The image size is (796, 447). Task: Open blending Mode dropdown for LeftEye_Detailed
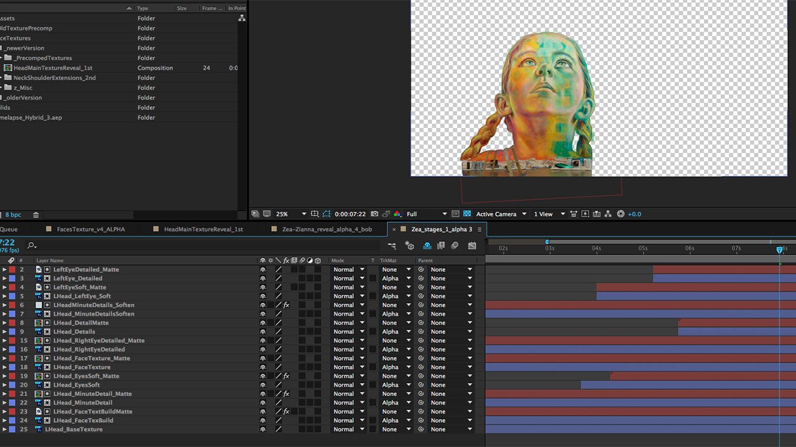coord(348,278)
